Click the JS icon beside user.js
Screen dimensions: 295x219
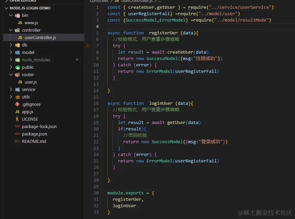coord(20,82)
